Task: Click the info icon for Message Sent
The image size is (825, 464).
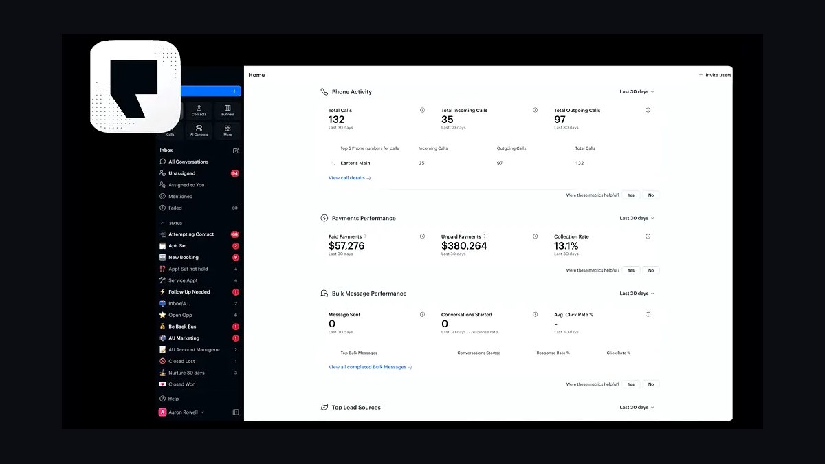Action: click(x=422, y=314)
